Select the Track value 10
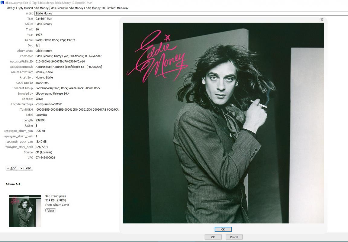This screenshot has width=348, height=242. pyautogui.click(x=37, y=30)
